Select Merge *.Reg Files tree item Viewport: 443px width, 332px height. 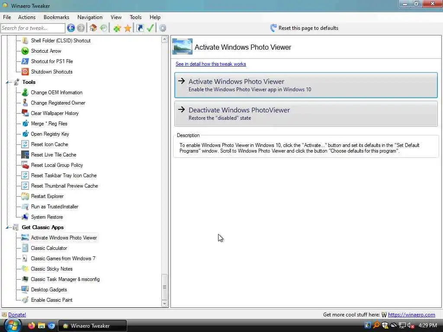click(x=49, y=124)
